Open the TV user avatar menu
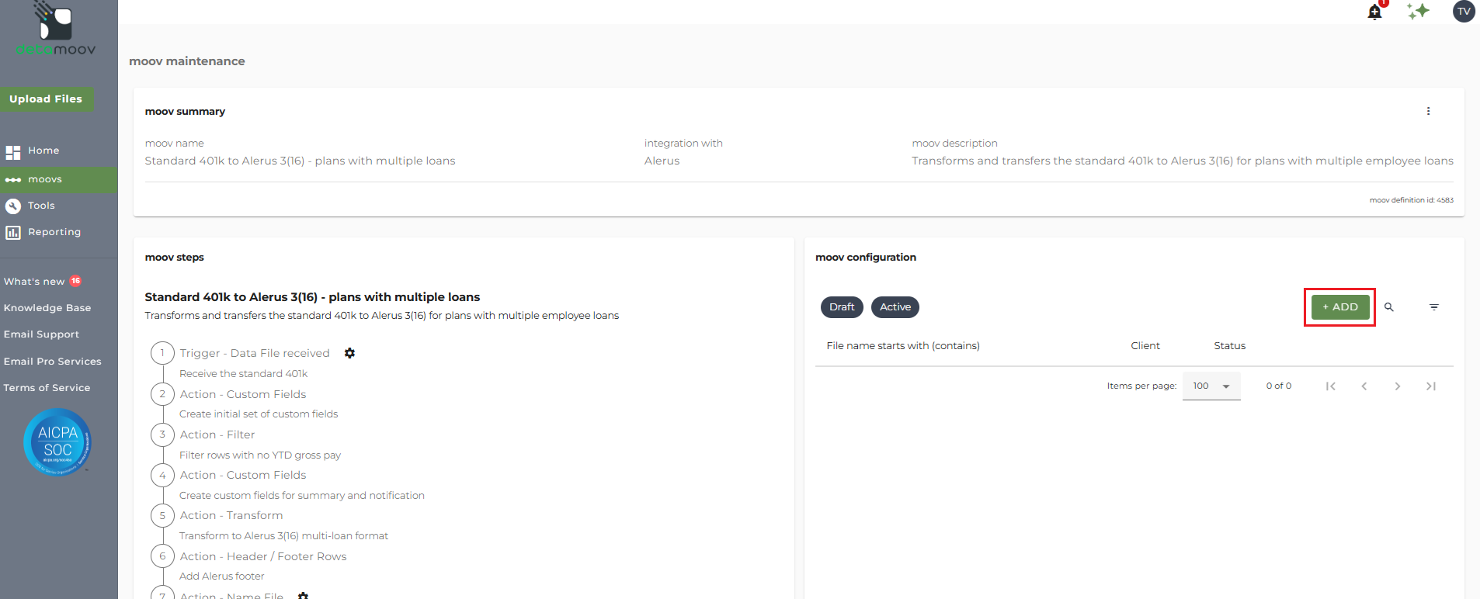The width and height of the screenshot is (1480, 599). [1464, 11]
